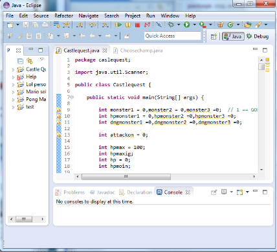Click the Open Perspective icon
277x252 pixels.
tap(214, 36)
